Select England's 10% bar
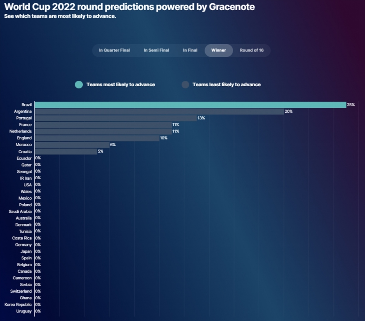Image resolution: width=365 pixels, height=321 pixels. click(x=97, y=138)
